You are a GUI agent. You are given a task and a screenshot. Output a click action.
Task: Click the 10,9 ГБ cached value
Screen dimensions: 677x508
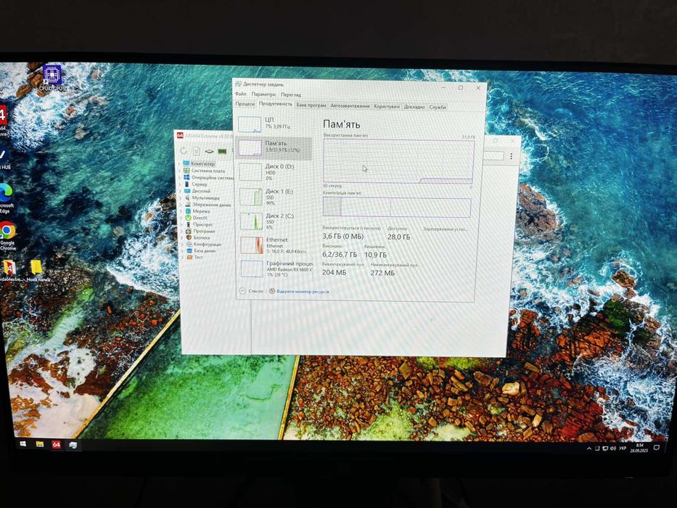(x=375, y=255)
